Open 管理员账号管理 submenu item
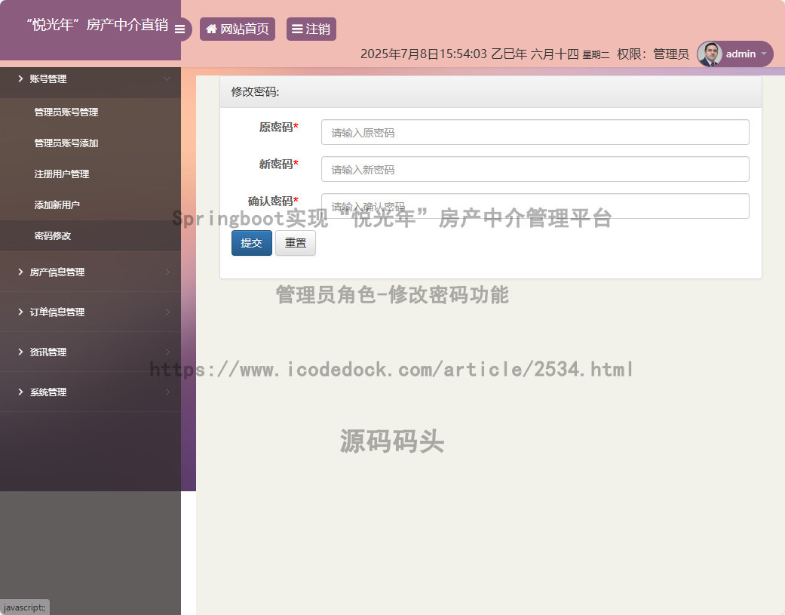The height and width of the screenshot is (615, 785). [x=66, y=112]
